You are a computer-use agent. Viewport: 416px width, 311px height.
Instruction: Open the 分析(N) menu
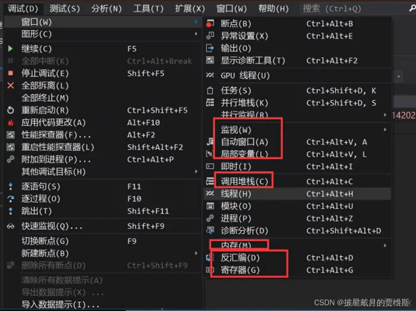(106, 9)
